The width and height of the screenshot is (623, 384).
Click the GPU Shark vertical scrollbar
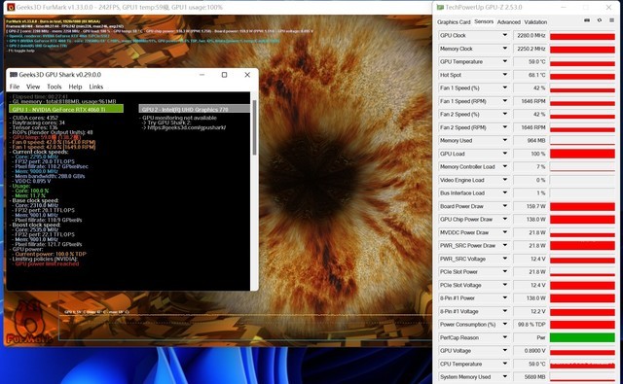[x=254, y=127]
